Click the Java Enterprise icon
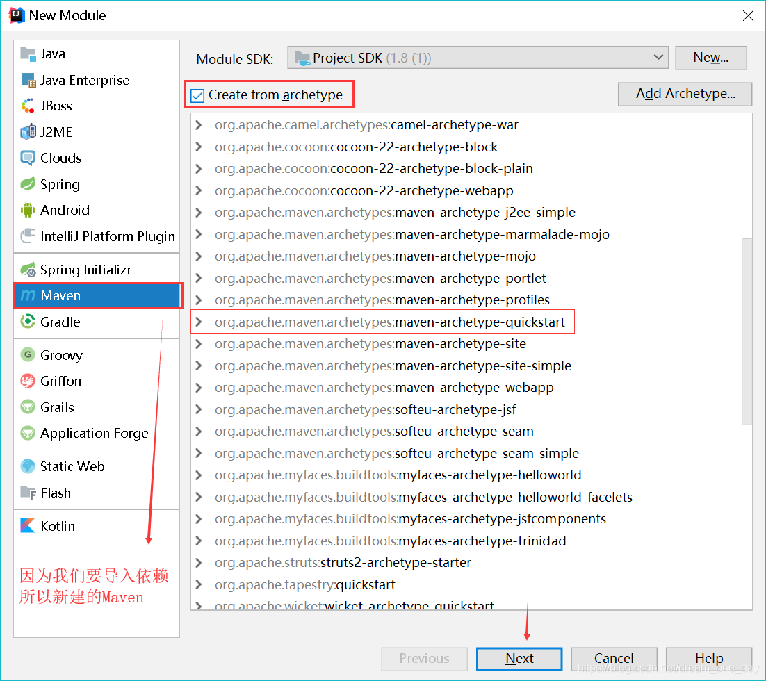766x681 pixels. tap(28, 80)
